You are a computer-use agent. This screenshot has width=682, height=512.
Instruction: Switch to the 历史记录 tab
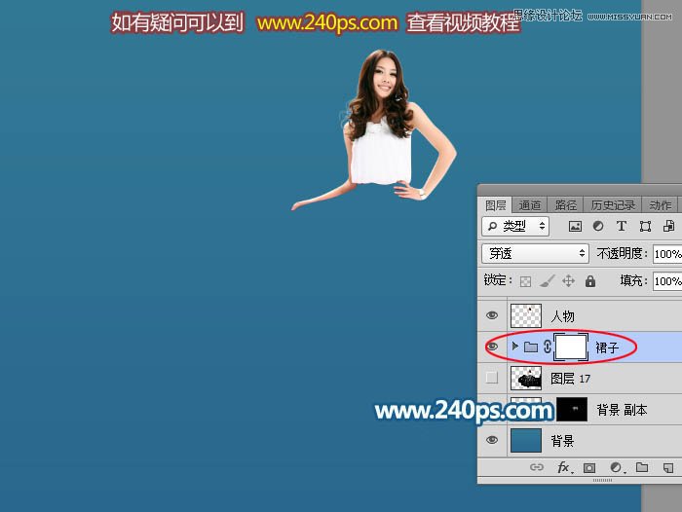coord(612,205)
